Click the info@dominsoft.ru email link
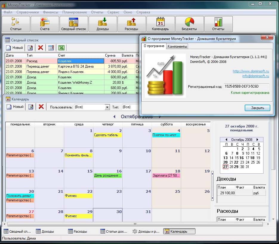Image resolution: width=279 pixels, height=244 pixels. [x=256, y=76]
